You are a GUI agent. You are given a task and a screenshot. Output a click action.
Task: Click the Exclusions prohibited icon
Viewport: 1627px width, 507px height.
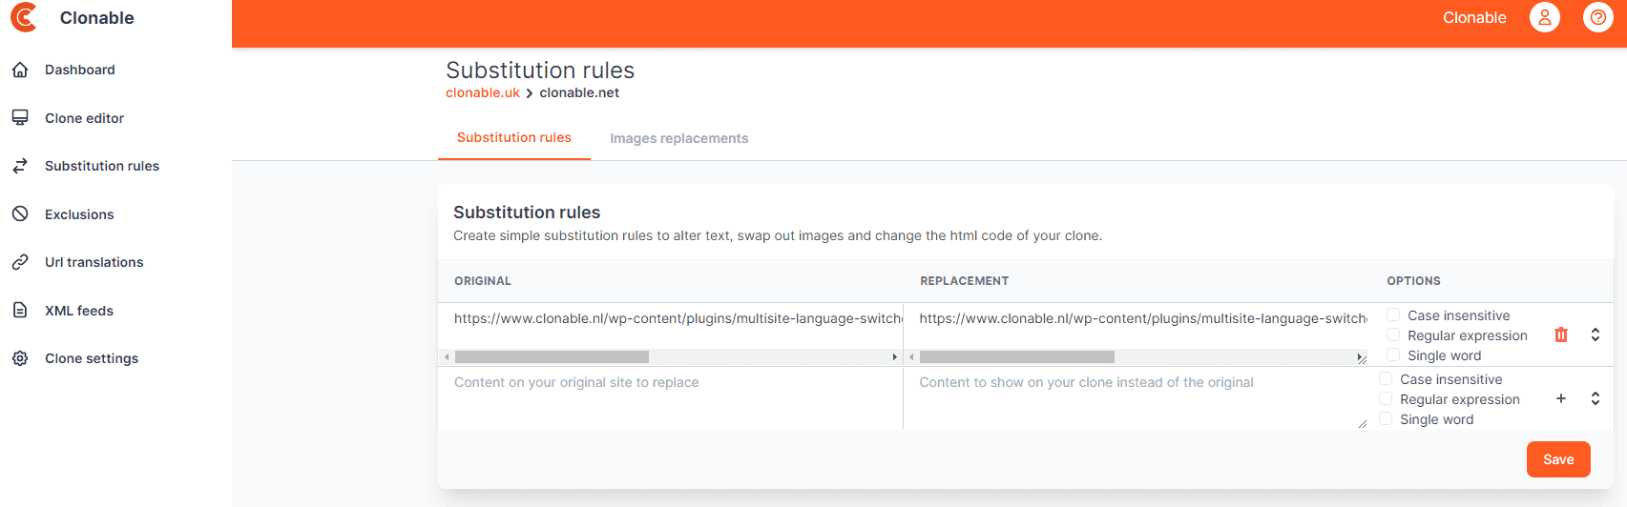click(20, 214)
